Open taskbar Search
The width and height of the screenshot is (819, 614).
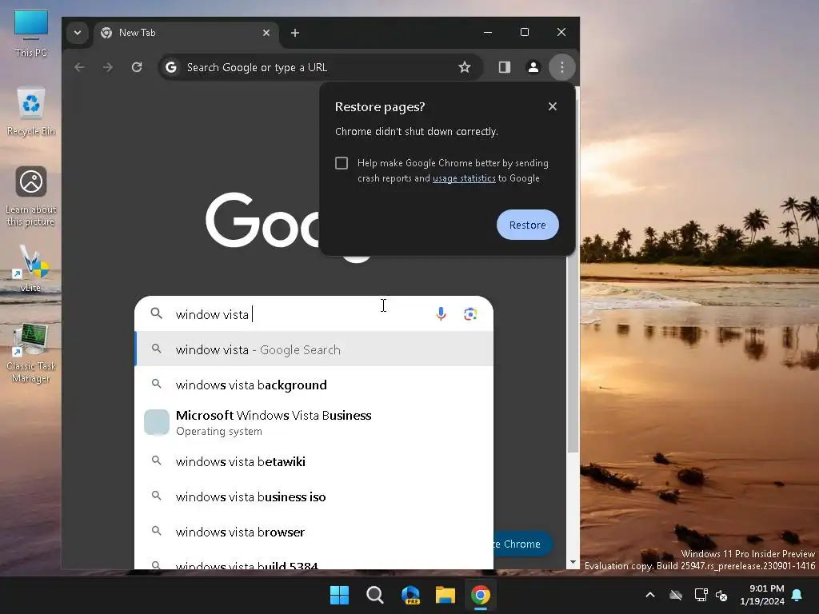[374, 595]
